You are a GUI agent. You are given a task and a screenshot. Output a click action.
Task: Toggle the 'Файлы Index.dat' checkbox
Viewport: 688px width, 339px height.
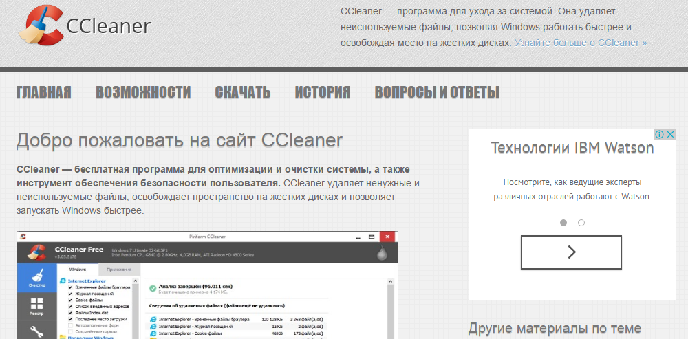(70, 313)
